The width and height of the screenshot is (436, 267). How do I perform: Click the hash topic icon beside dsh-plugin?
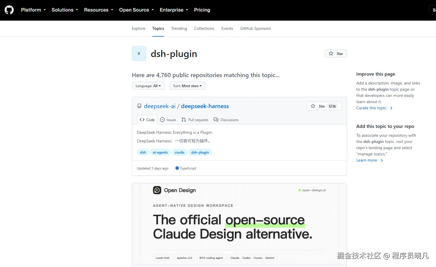(x=139, y=53)
